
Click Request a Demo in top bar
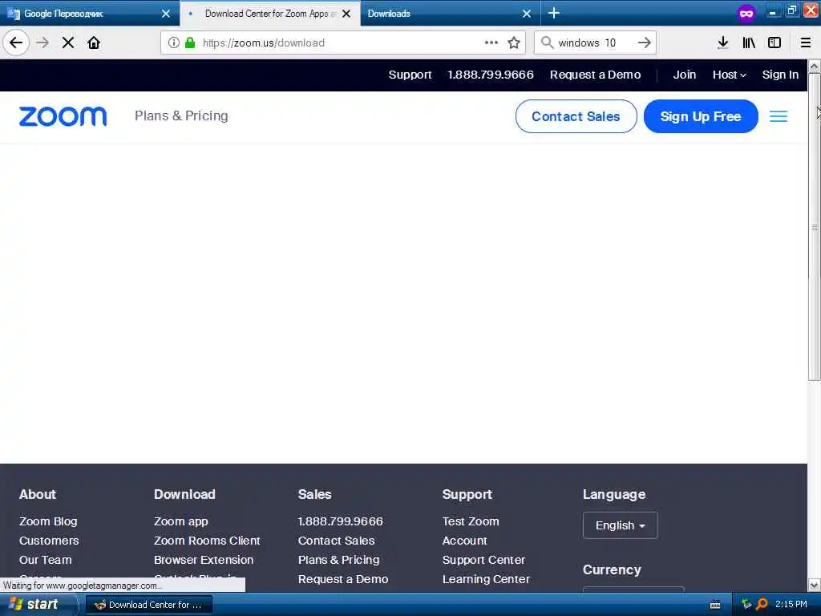[595, 75]
